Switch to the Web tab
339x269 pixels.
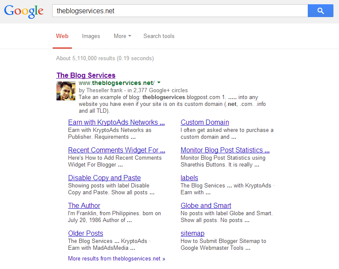[62, 36]
